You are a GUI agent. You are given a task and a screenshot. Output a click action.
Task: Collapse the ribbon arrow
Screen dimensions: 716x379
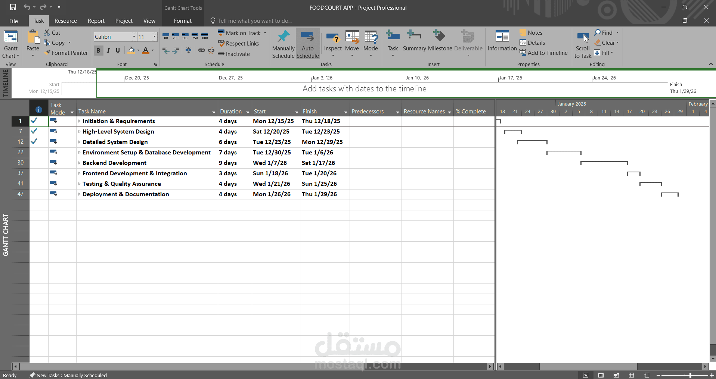click(710, 64)
